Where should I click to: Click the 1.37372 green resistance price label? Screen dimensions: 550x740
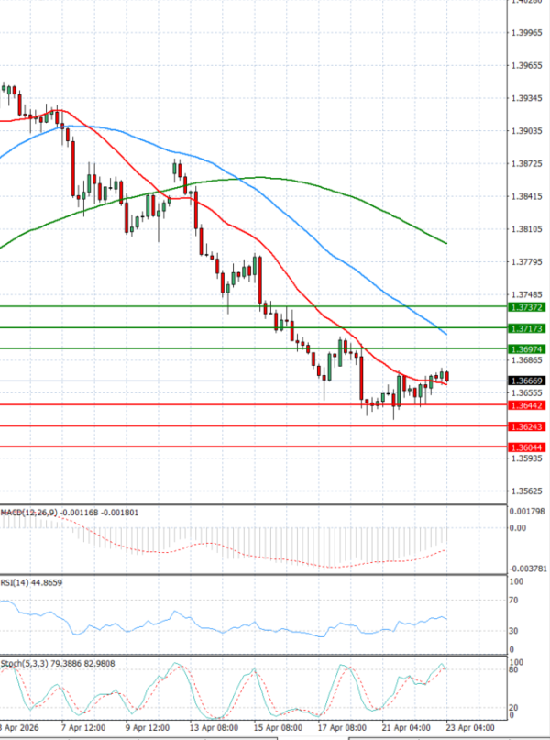click(x=527, y=307)
